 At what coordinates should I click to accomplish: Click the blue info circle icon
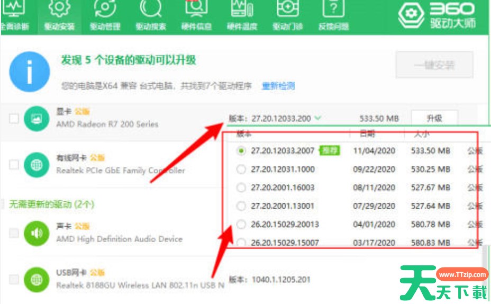(x=30, y=72)
